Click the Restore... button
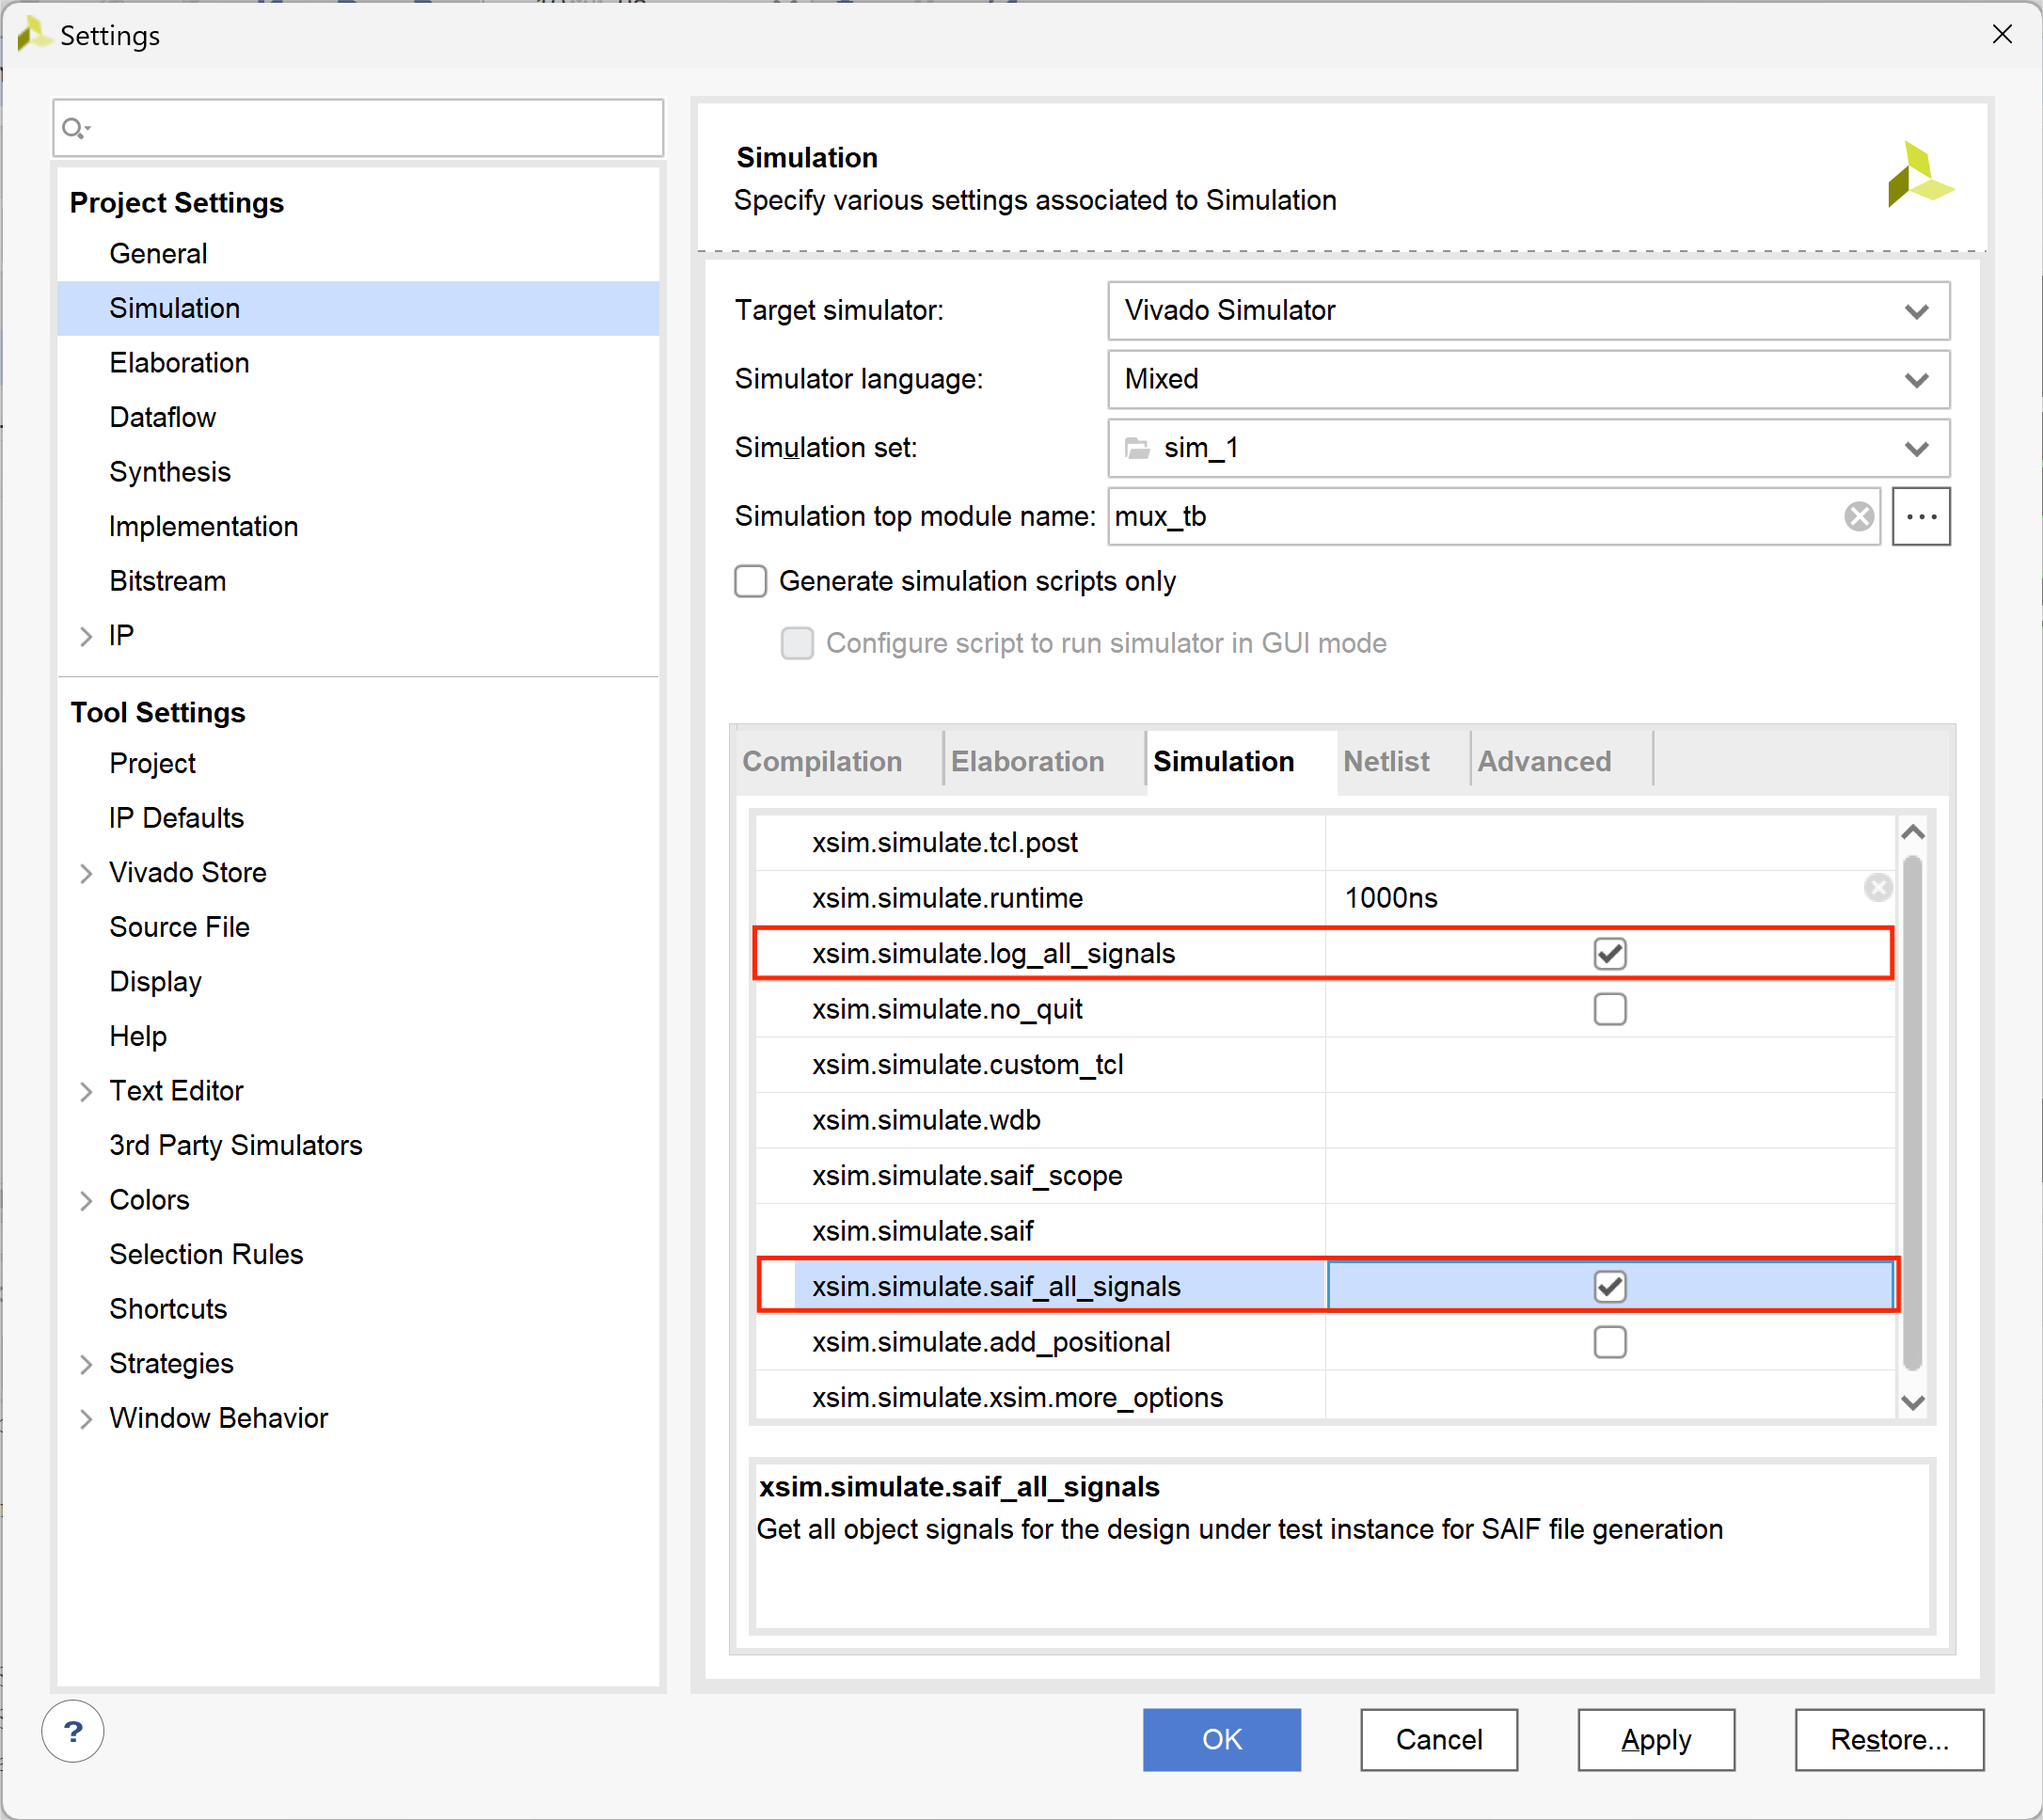The image size is (2043, 1820). click(1888, 1739)
